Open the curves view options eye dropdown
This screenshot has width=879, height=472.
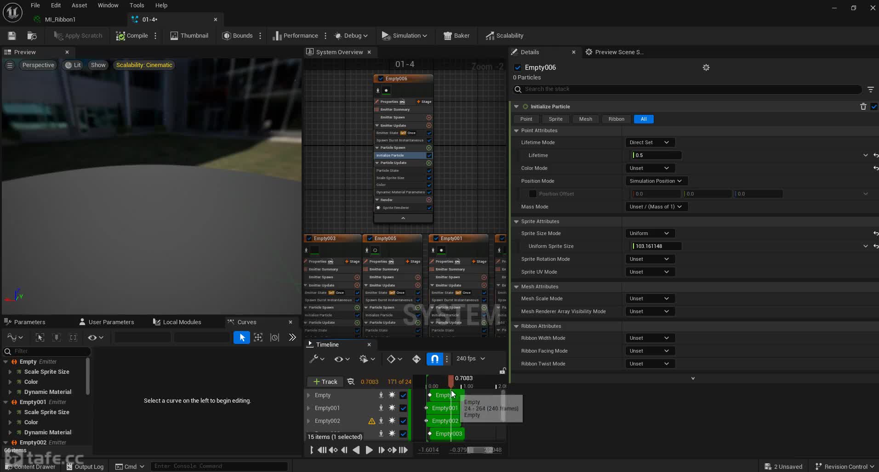pos(96,337)
